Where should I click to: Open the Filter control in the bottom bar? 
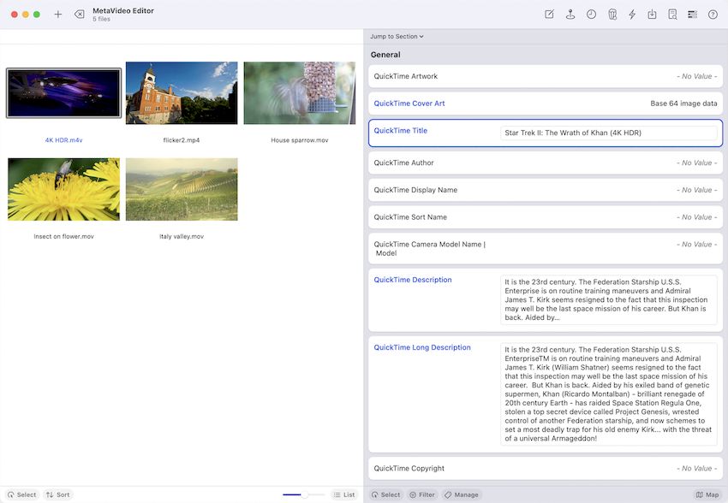[x=421, y=494]
